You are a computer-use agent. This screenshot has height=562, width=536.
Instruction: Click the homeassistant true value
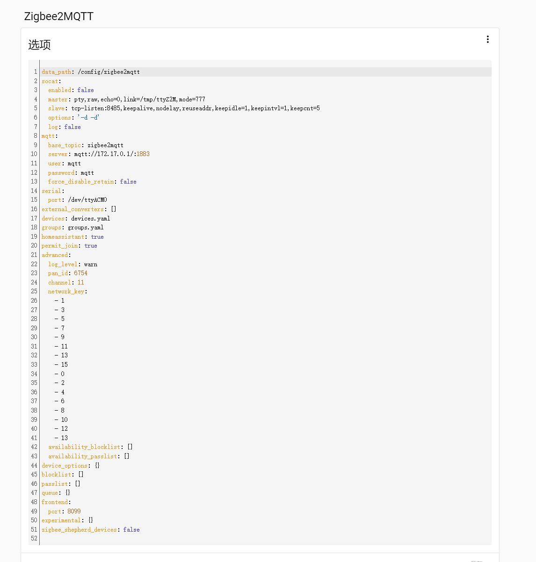coord(97,237)
